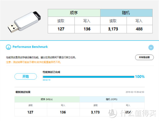Click the 00:02:19 elapsed time text
The height and width of the screenshot is (121, 159).
[46, 80]
